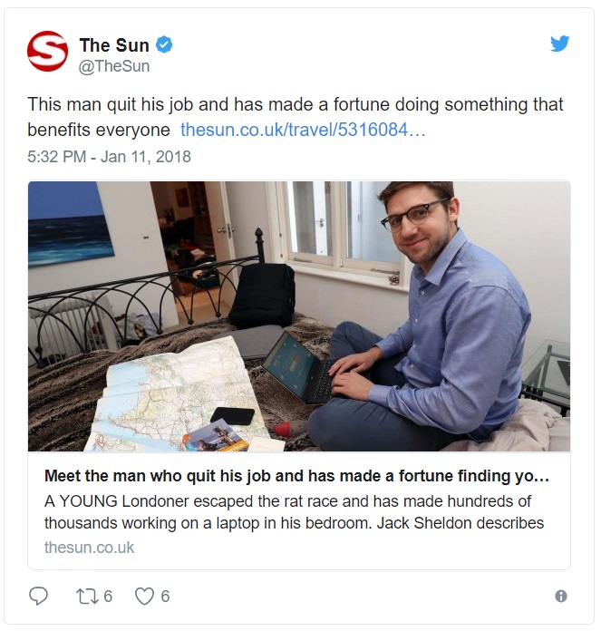Like the tweet with heart icon
This screenshot has height=631, width=601.
pyautogui.click(x=144, y=596)
